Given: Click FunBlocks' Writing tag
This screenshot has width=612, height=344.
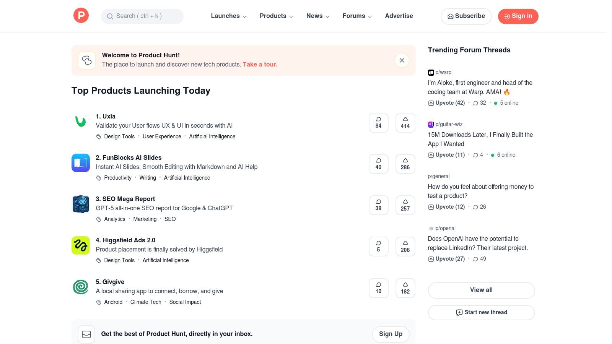Looking at the screenshot, I should pyautogui.click(x=148, y=178).
